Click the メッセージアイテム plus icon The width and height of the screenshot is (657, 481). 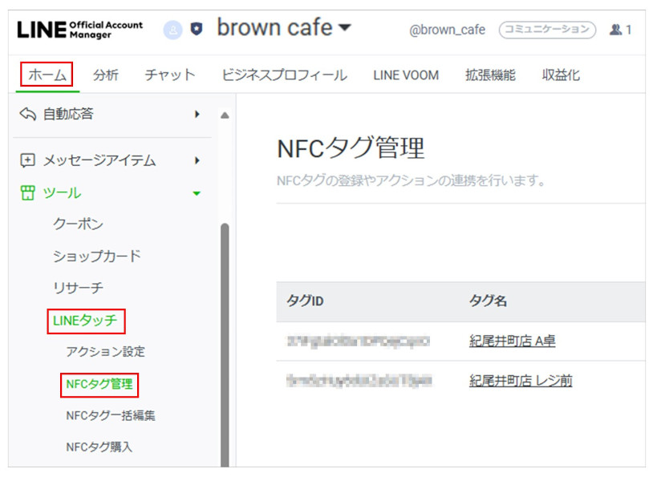click(27, 160)
